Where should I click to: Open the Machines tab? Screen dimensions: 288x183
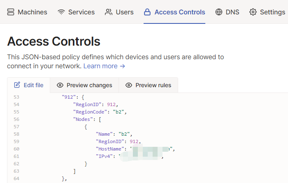[x=27, y=12]
